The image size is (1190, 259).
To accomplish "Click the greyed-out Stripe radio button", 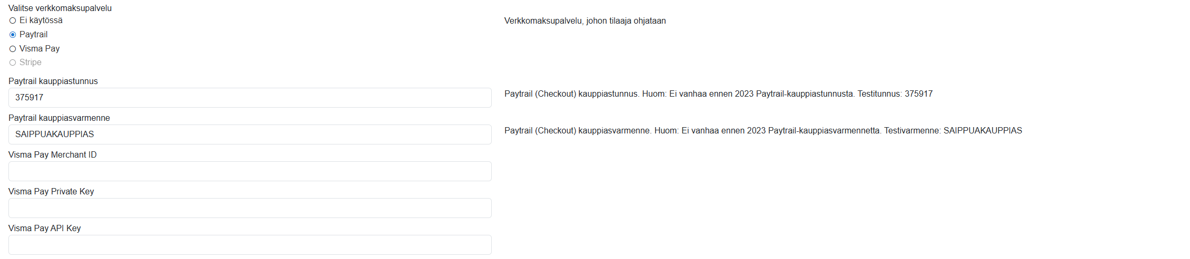I will coord(13,63).
